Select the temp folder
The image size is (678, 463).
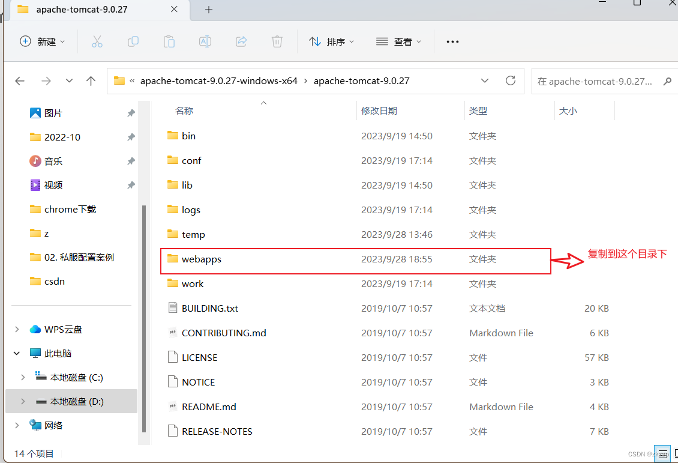[186, 235]
